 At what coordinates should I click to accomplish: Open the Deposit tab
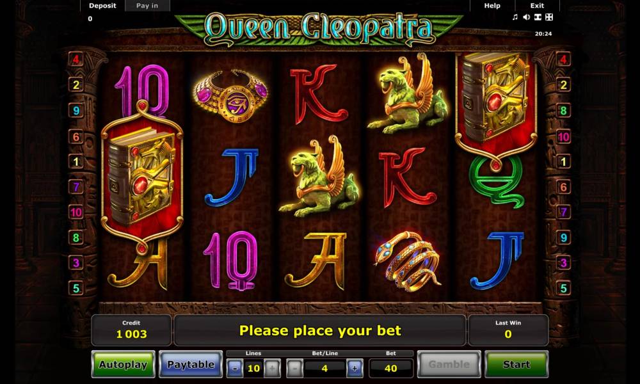pyautogui.click(x=102, y=6)
